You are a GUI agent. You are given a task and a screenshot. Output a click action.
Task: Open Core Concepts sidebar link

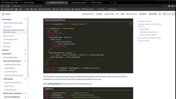point(9,36)
